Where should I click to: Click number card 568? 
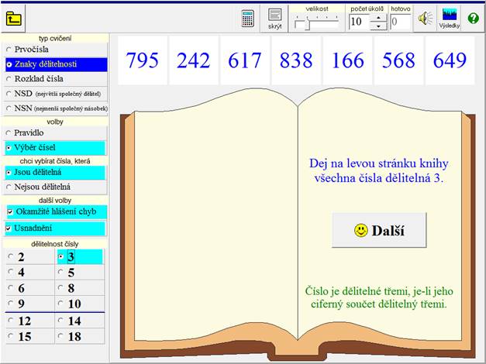[398, 60]
